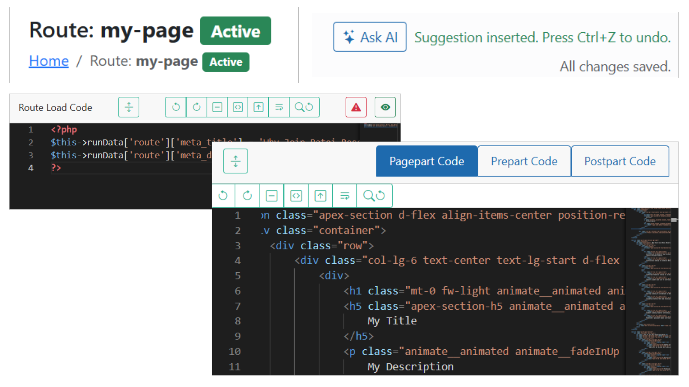Click undo in Route Load Code toolbar

pos(175,107)
